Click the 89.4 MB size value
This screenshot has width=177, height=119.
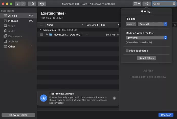tap(110, 35)
